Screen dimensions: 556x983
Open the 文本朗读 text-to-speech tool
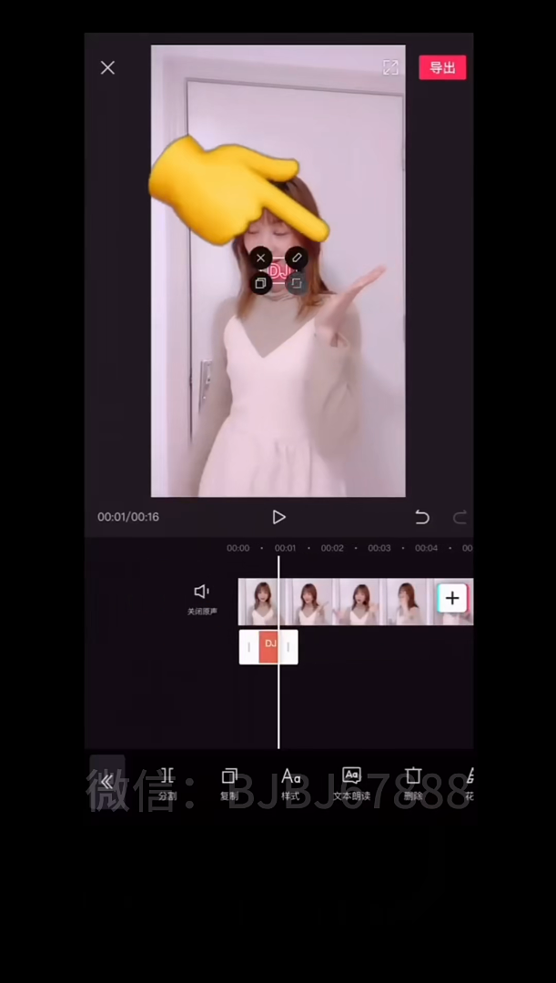(x=351, y=785)
